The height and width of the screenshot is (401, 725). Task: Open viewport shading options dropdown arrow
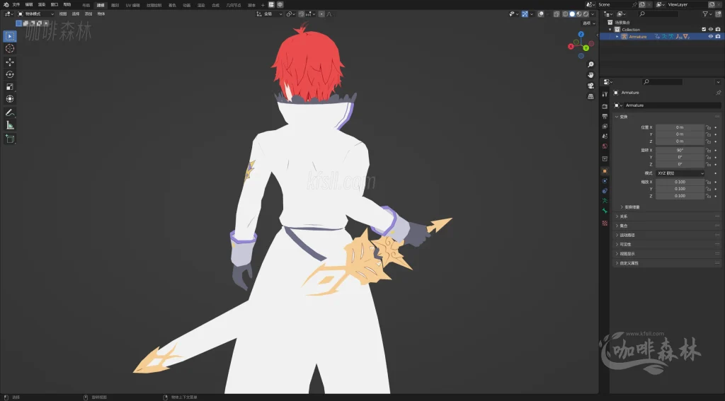[593, 14]
